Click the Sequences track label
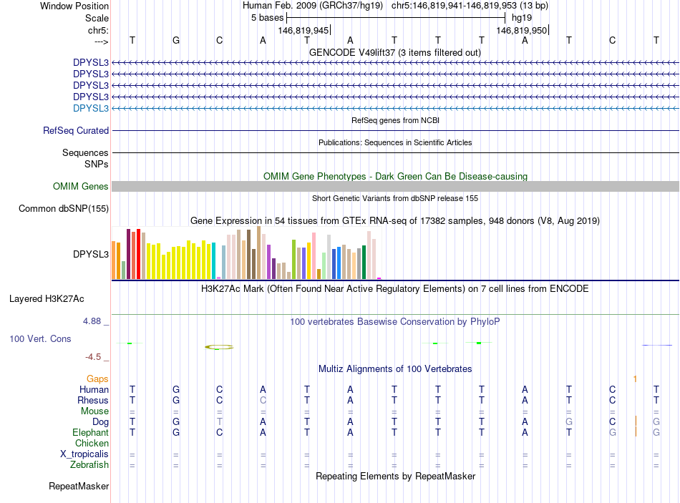Viewport: 680px width, 503px height. 85,152
